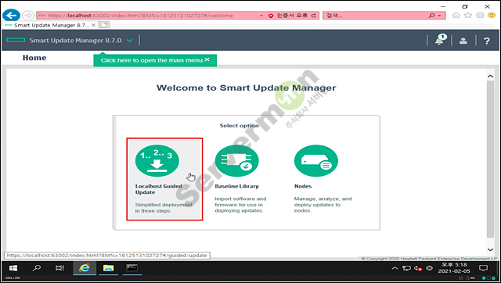Open search provider dropdown arrow
Image resolution: width=501 pixels, height=283 pixels.
(x=440, y=16)
